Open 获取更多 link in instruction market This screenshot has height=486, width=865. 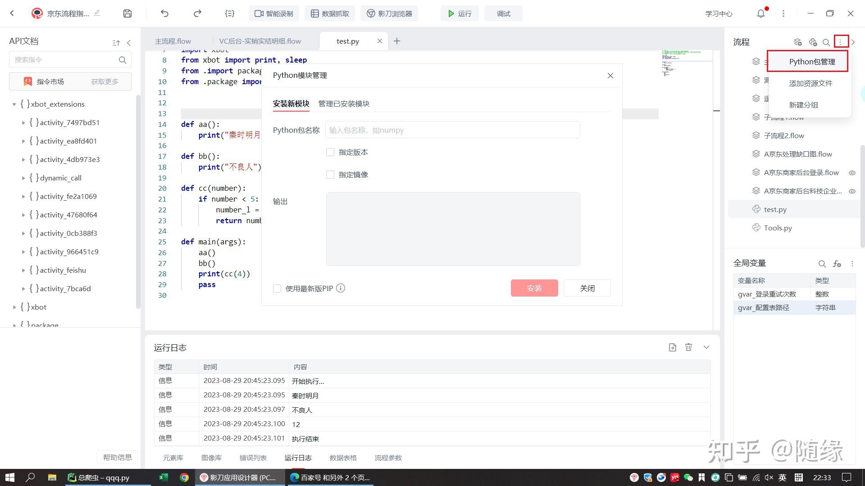click(x=105, y=81)
